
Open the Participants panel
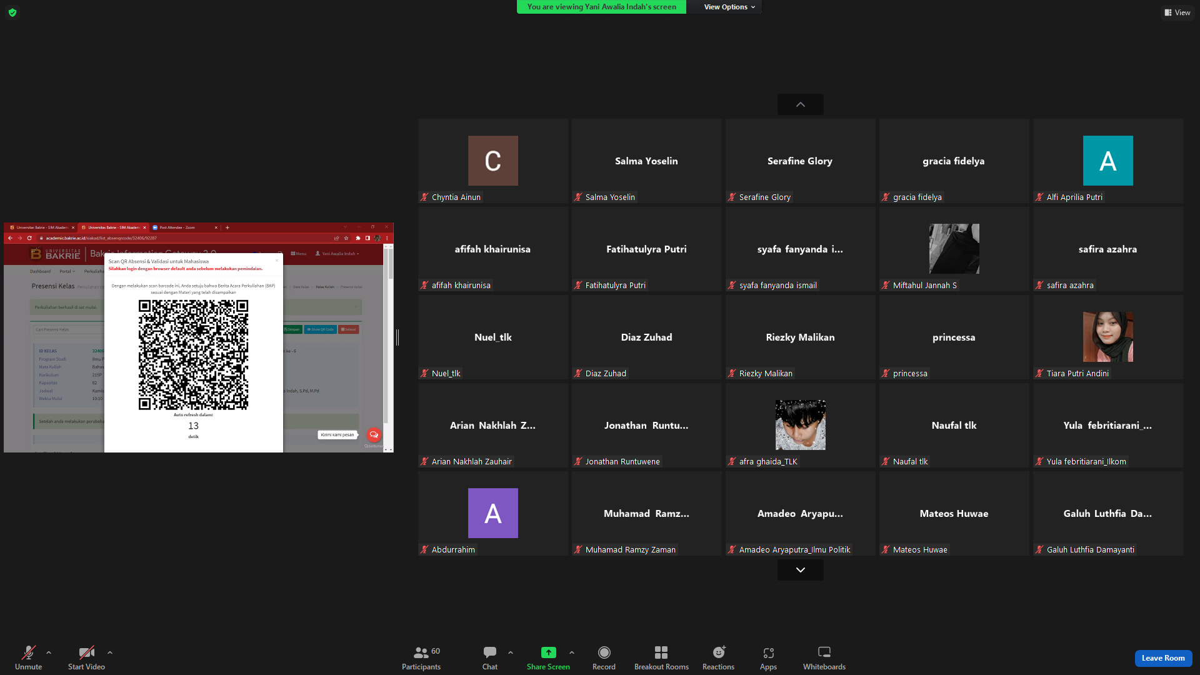coord(421,657)
